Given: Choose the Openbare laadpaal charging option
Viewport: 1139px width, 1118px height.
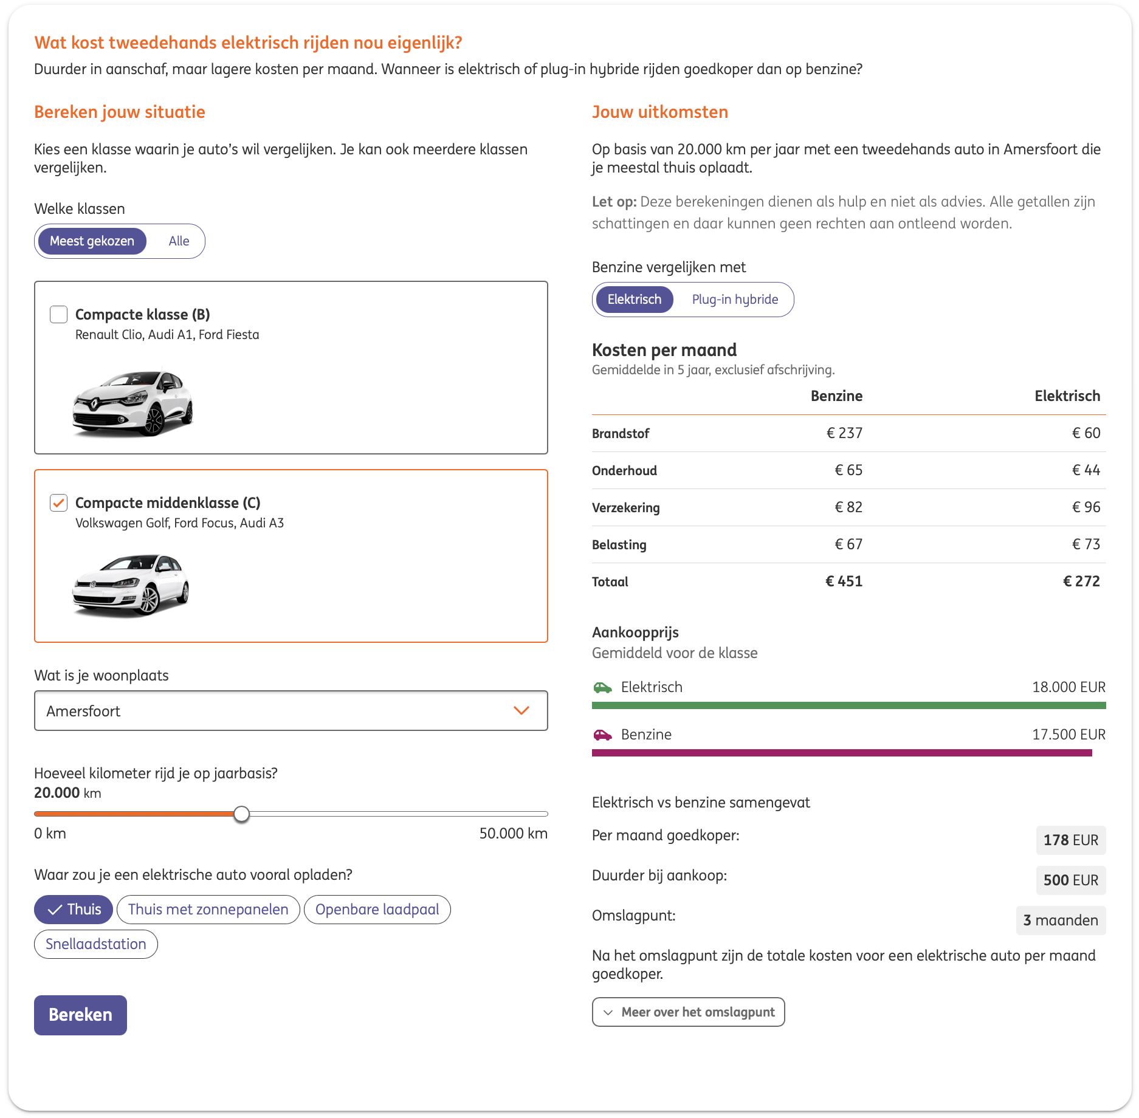Looking at the screenshot, I should (x=377, y=910).
